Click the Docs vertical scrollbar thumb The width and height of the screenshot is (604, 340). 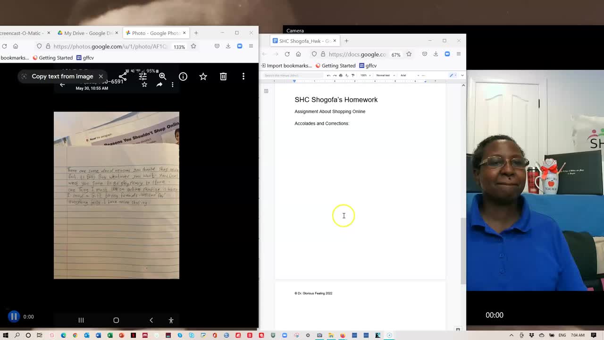463,250
